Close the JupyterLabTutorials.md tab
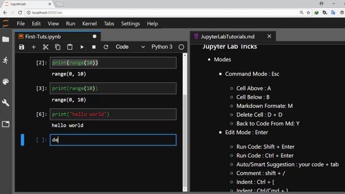This screenshot has height=194, width=345. 269,36
